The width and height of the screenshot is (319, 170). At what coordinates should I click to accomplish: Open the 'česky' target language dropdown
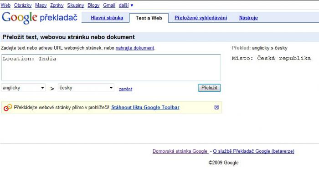click(86, 88)
